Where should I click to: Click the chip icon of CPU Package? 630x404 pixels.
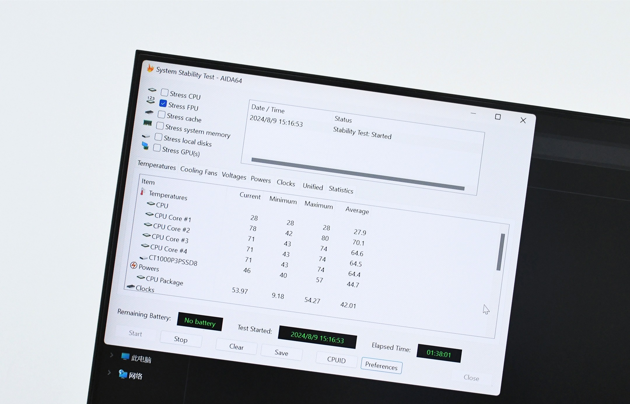(x=141, y=277)
